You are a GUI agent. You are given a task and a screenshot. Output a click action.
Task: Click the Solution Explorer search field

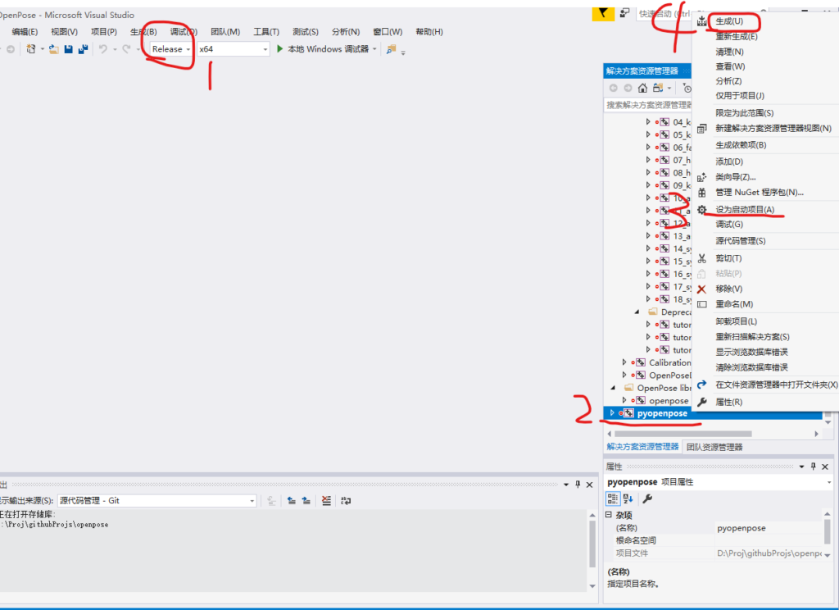point(647,105)
